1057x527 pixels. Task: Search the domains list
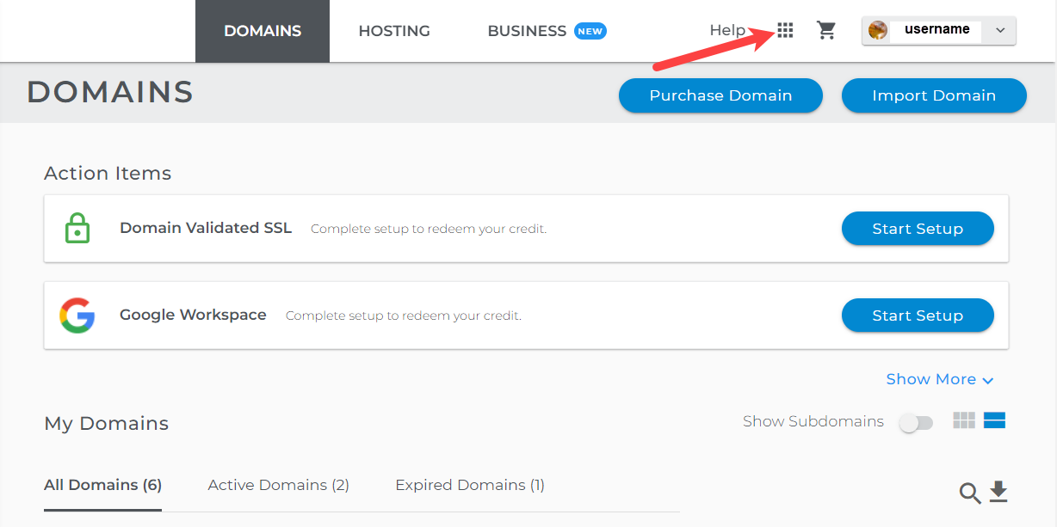tap(970, 493)
